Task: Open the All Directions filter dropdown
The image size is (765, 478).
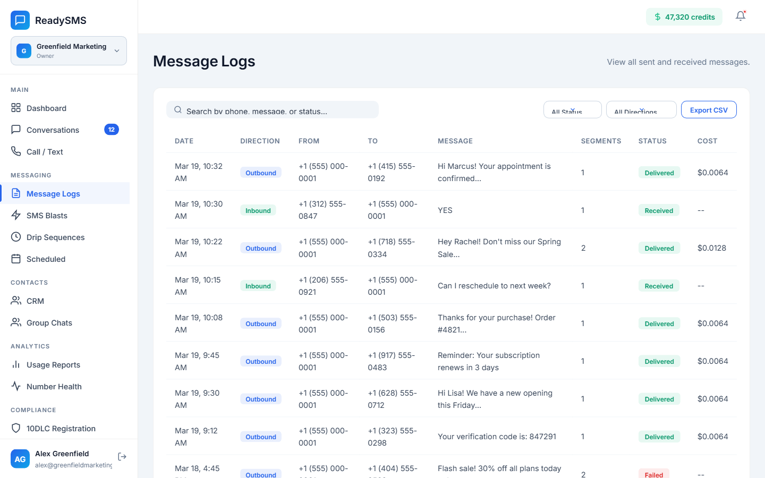Action: 641,109
